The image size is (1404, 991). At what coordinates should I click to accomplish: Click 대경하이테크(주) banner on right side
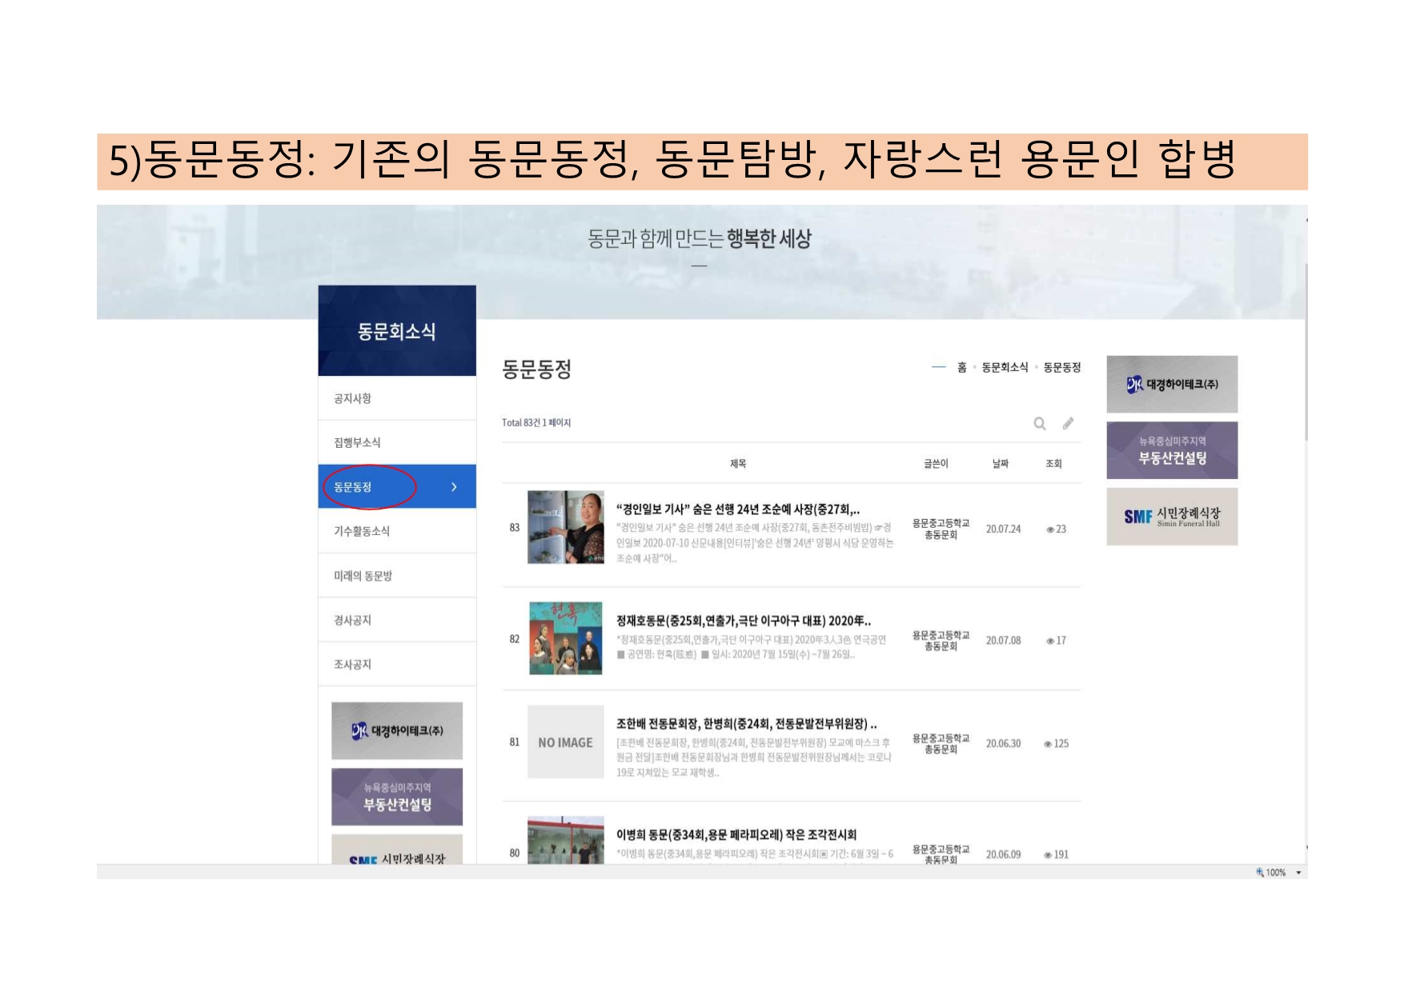pyautogui.click(x=1172, y=384)
